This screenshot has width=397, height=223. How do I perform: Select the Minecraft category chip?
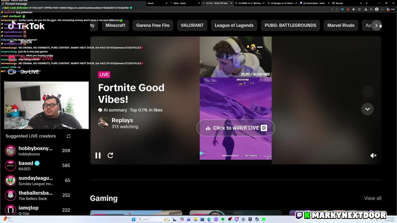pyautogui.click(x=115, y=25)
